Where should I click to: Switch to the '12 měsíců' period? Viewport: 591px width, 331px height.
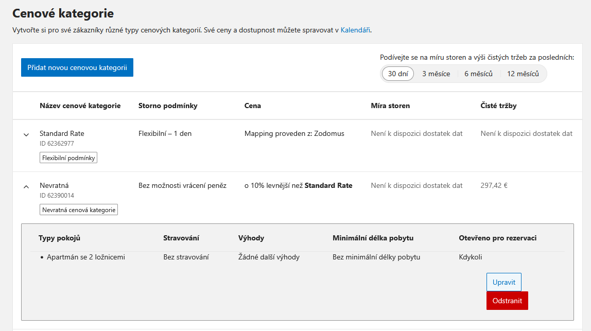(x=523, y=74)
